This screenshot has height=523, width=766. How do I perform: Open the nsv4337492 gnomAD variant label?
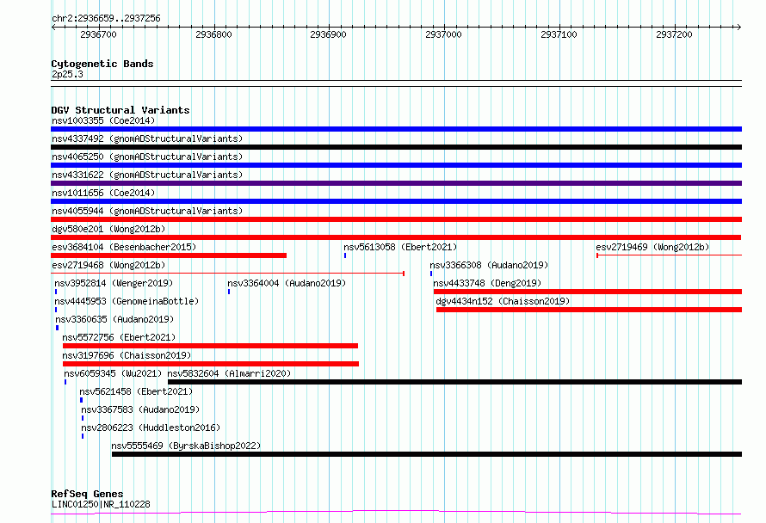[147, 138]
